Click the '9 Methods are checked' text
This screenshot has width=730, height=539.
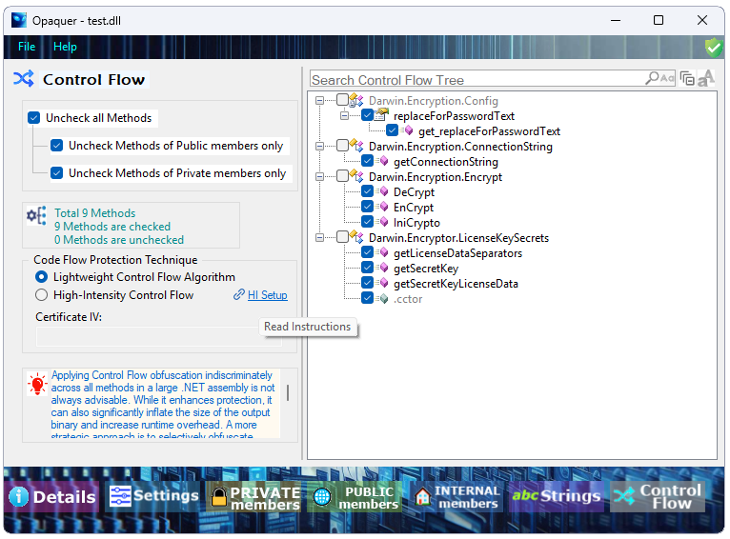(x=112, y=227)
